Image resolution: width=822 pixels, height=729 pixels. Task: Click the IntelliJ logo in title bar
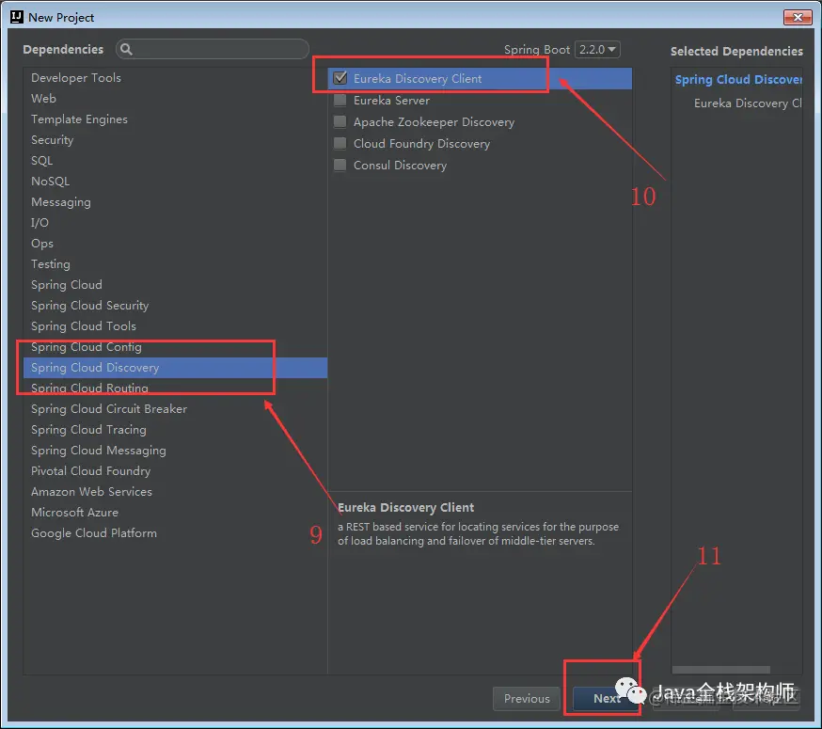click(17, 17)
